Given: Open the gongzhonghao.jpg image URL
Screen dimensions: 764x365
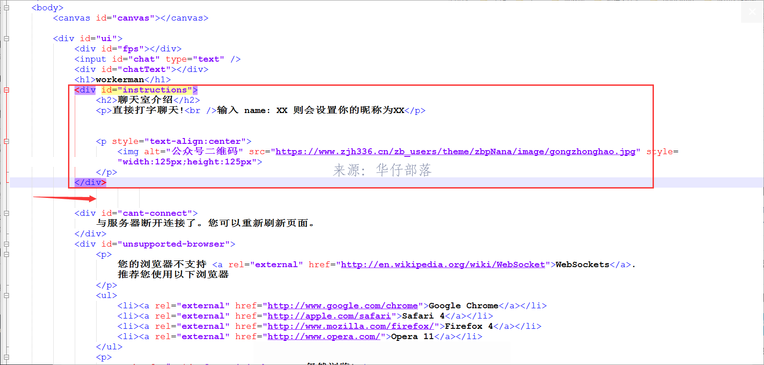Looking at the screenshot, I should (455, 151).
